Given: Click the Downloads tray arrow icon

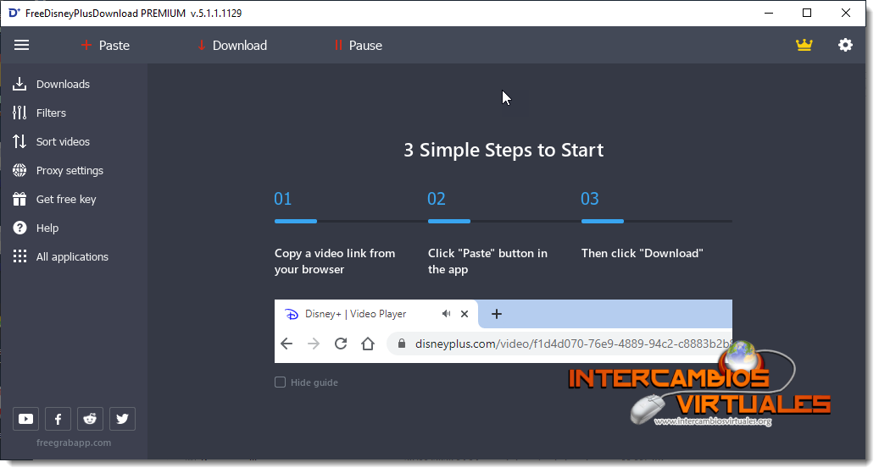Looking at the screenshot, I should [x=19, y=84].
